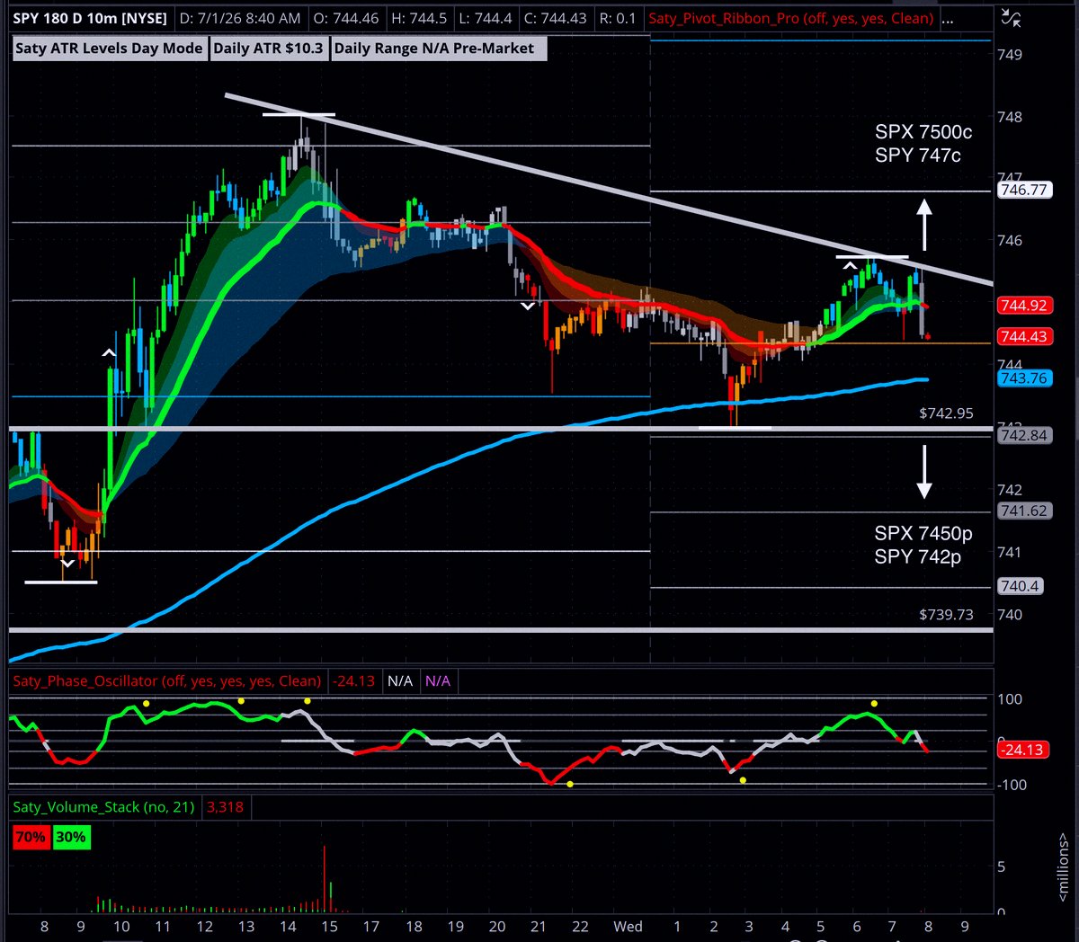Click the red -24.13 oscillator axis bubble
Screen dimensions: 1079x942
click(x=1024, y=750)
